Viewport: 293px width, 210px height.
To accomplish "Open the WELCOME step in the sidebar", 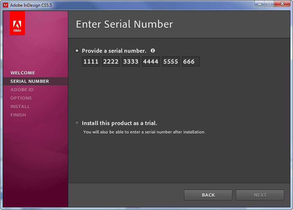I will (x=23, y=73).
